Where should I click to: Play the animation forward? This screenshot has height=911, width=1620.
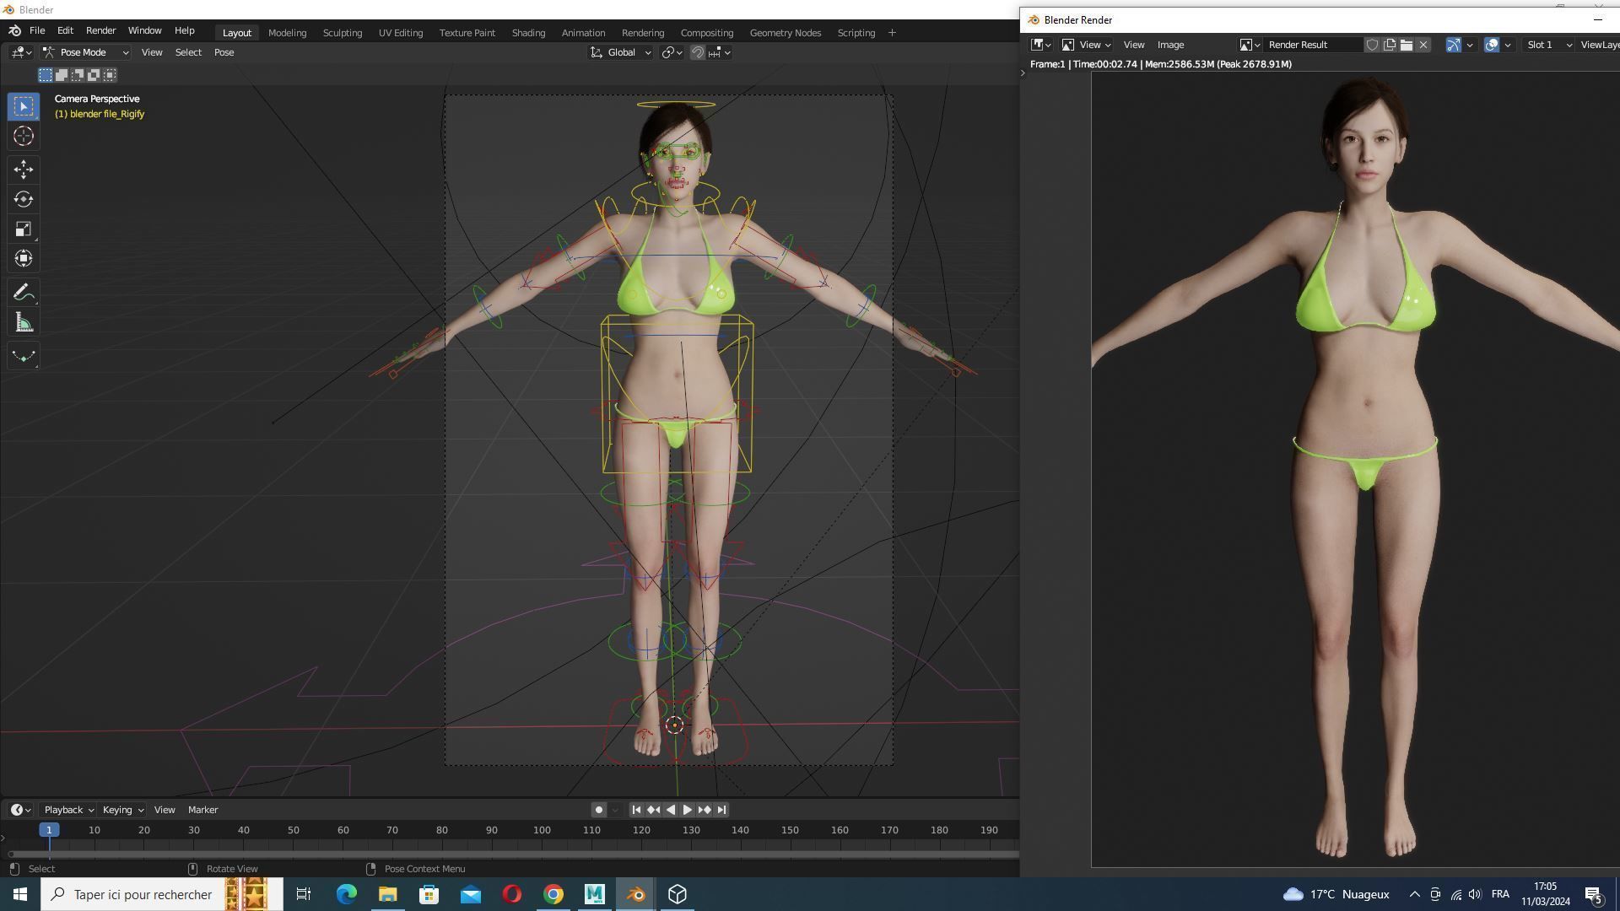click(x=687, y=810)
